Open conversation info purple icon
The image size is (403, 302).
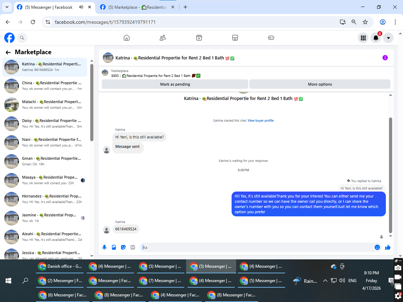(x=385, y=58)
